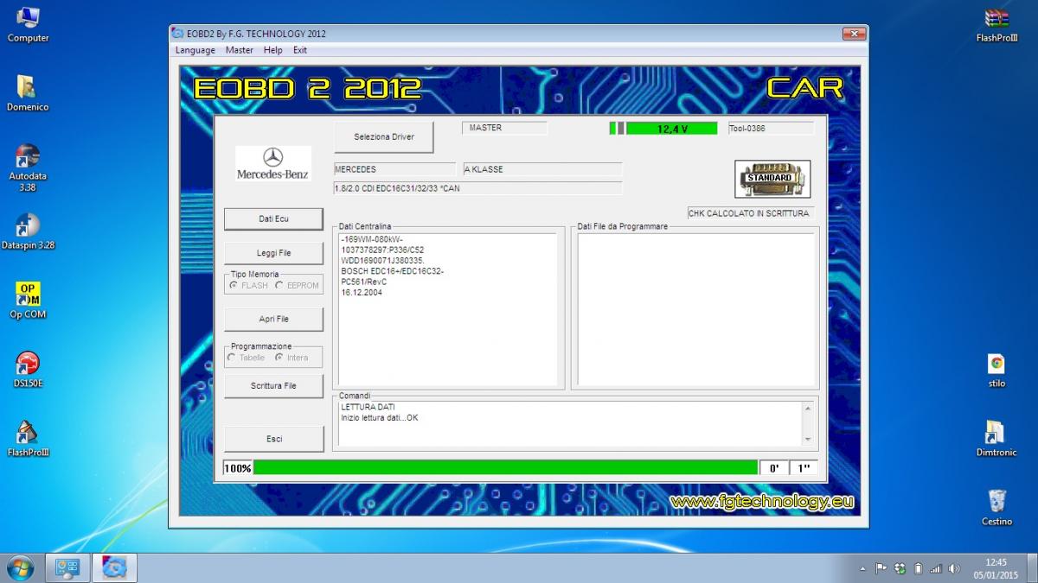Click the green 12,4 V voltage bar
The height and width of the screenshot is (583, 1038).
pos(671,129)
